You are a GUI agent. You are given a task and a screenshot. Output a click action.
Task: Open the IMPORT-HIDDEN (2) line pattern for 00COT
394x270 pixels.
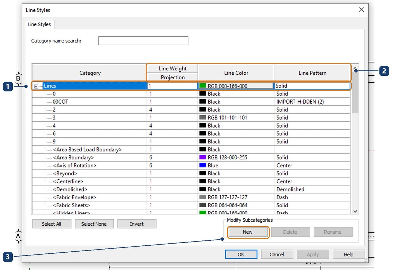pyautogui.click(x=312, y=102)
